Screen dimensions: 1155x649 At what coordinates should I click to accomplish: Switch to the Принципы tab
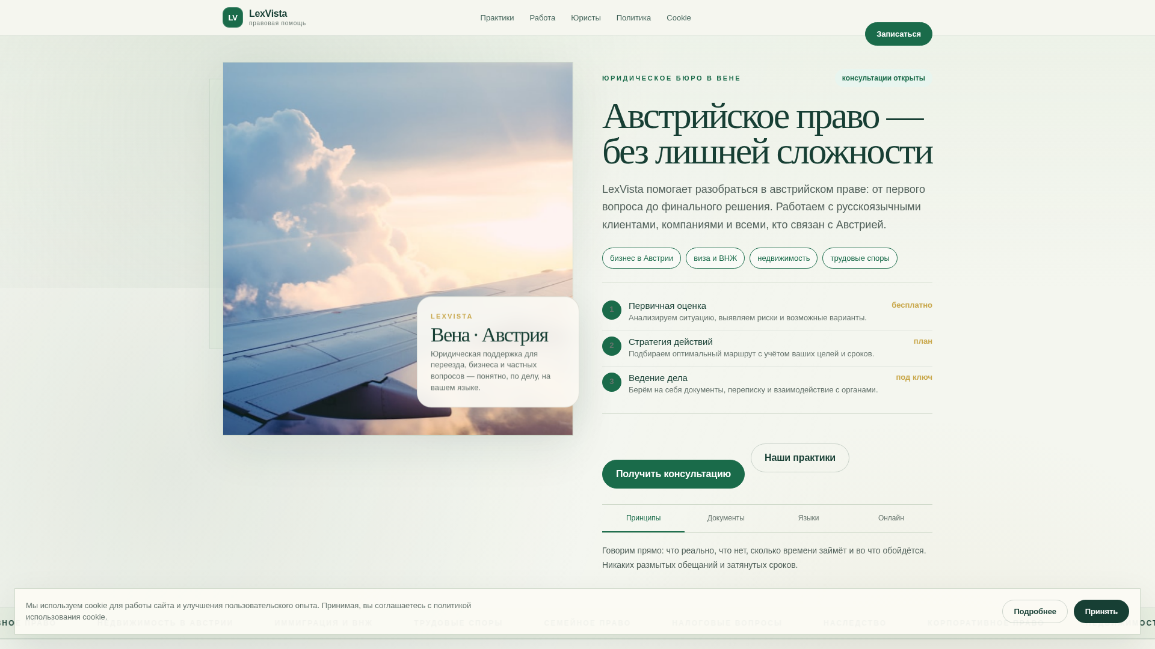pyautogui.click(x=643, y=518)
